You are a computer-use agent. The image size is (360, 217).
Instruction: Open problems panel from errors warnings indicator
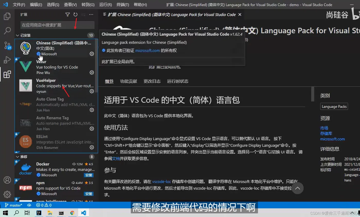pyautogui.click(x=44, y=205)
